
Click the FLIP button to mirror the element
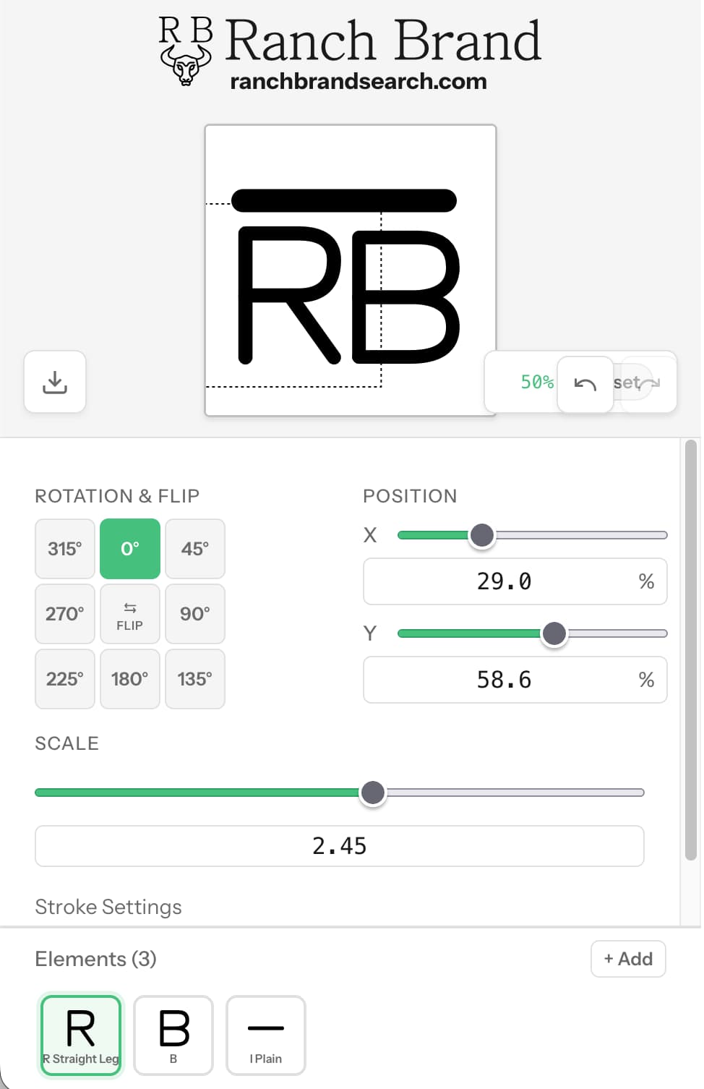point(129,614)
